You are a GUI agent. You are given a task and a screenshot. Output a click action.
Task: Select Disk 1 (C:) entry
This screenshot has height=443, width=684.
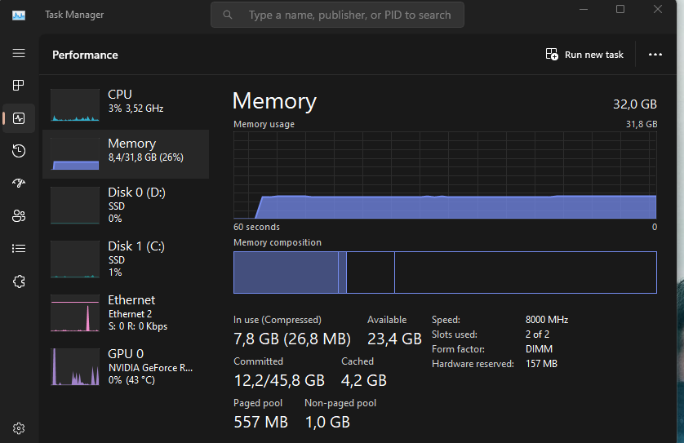(126, 258)
